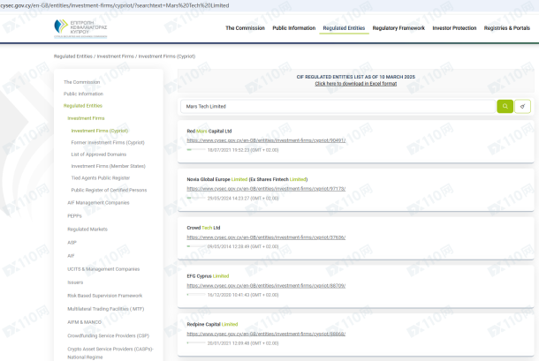Select Investment Firms (Cypriot) sidebar item
The width and height of the screenshot is (539, 361).
[100, 131]
